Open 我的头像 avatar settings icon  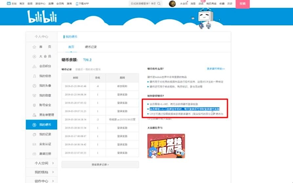coord(34,86)
